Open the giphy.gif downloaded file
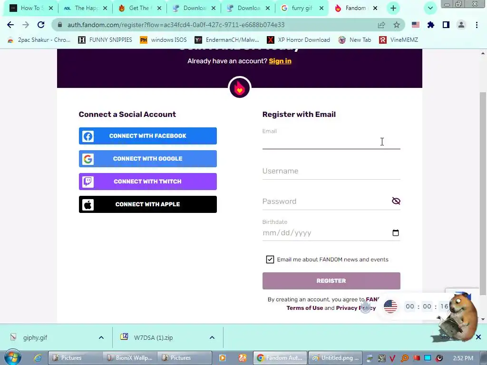The width and height of the screenshot is (487, 365). [x=35, y=337]
